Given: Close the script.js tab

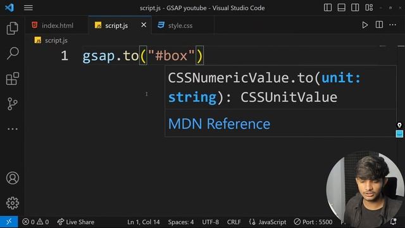Looking at the screenshot, I should click(144, 25).
